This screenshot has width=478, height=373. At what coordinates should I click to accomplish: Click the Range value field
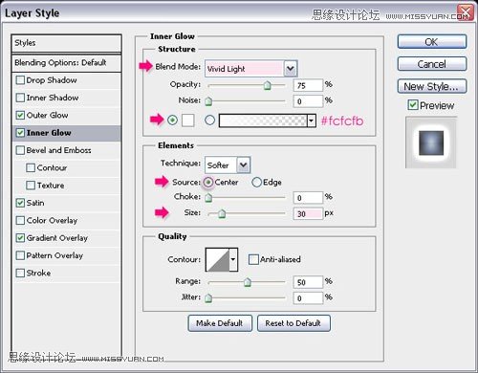click(308, 282)
